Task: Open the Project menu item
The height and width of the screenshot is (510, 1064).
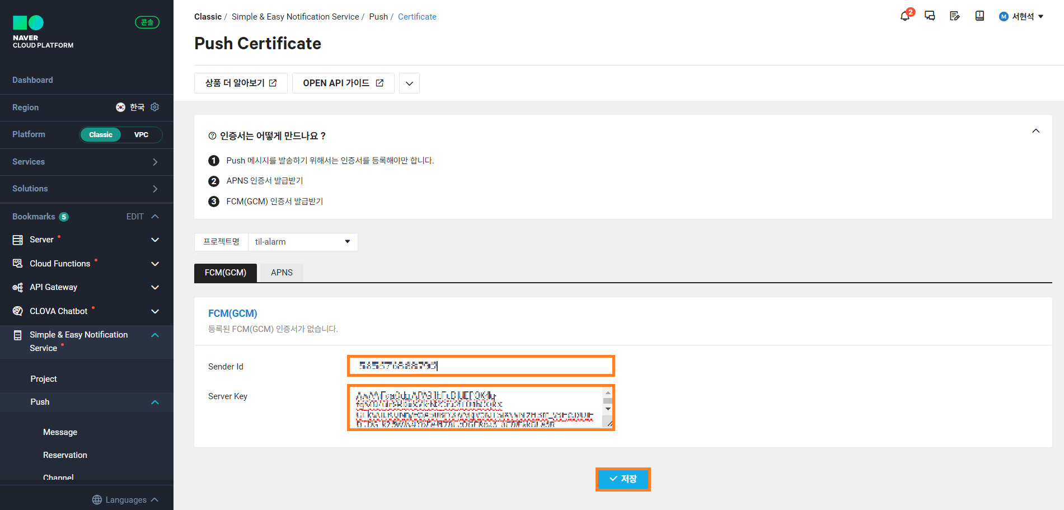Action: pyautogui.click(x=44, y=379)
